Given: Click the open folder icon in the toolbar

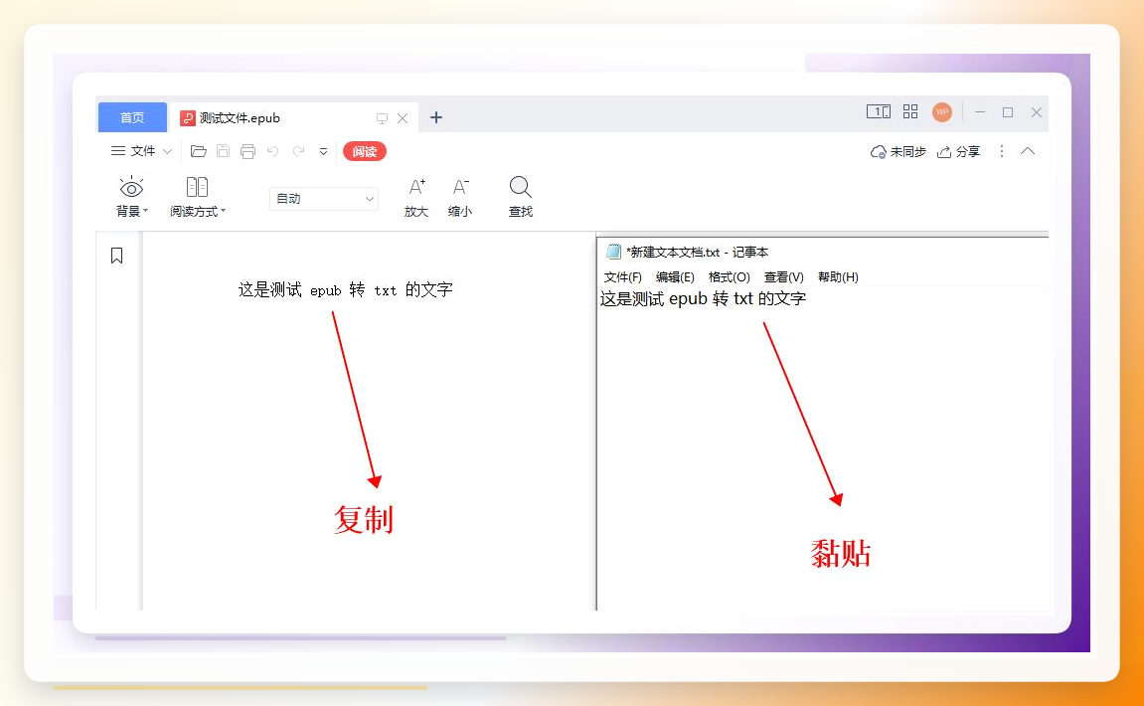Looking at the screenshot, I should click(x=199, y=151).
